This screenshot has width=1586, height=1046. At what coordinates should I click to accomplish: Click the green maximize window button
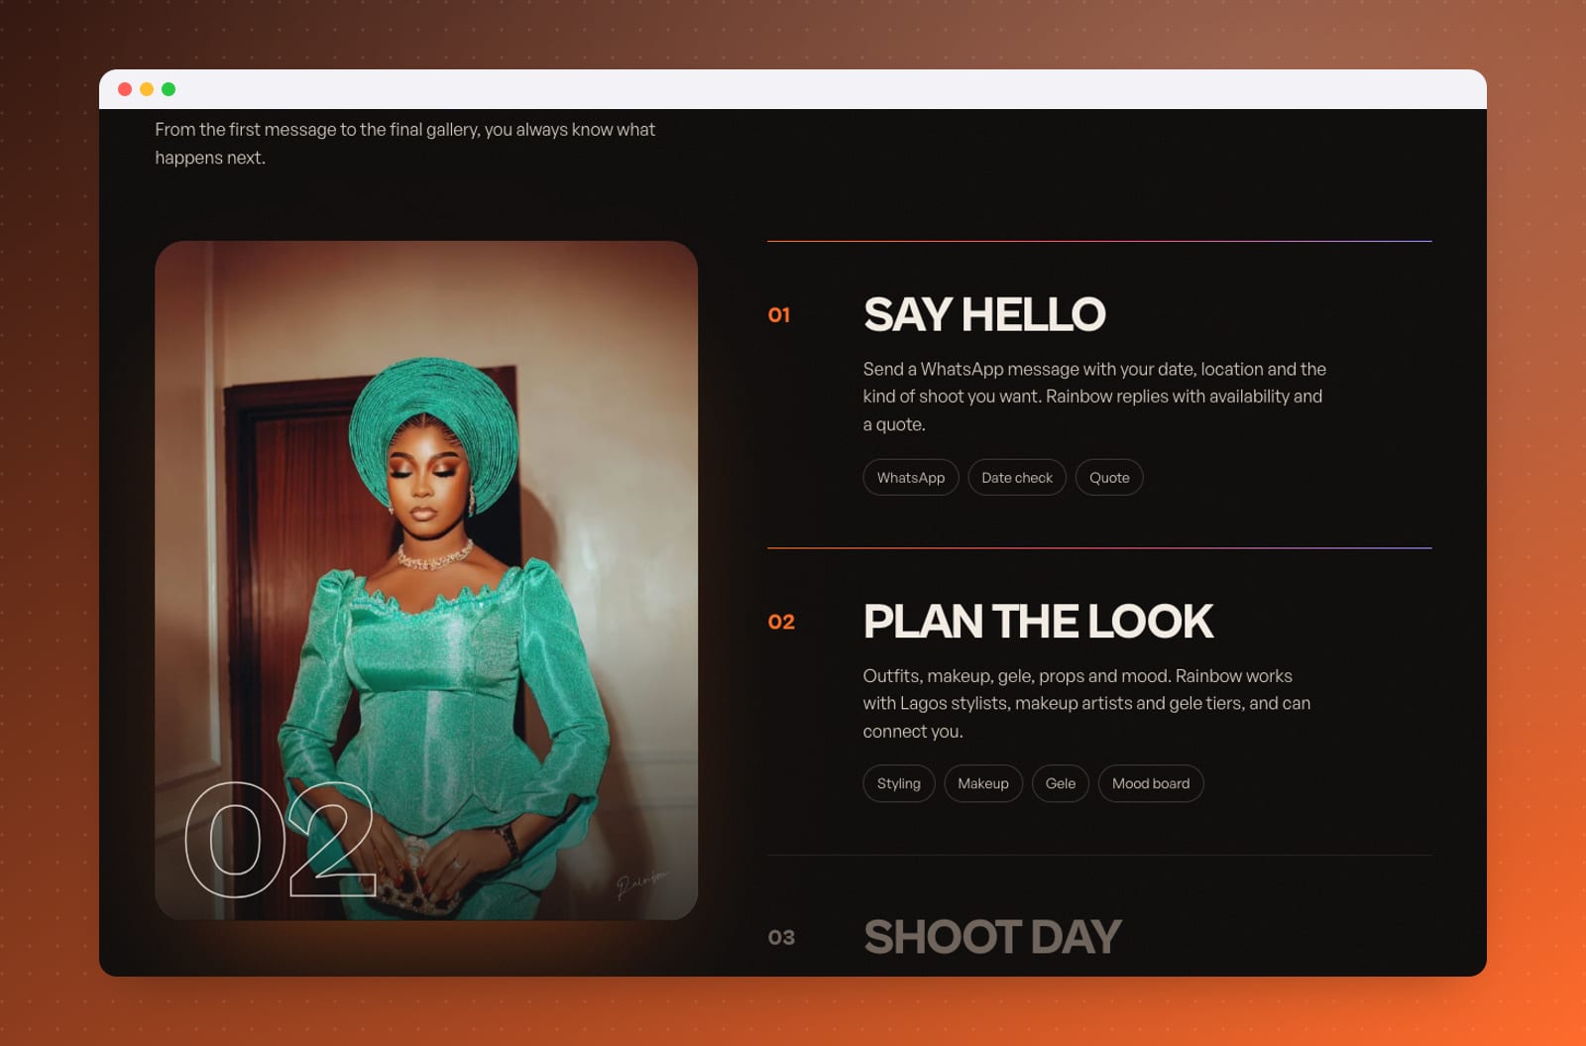point(169,89)
